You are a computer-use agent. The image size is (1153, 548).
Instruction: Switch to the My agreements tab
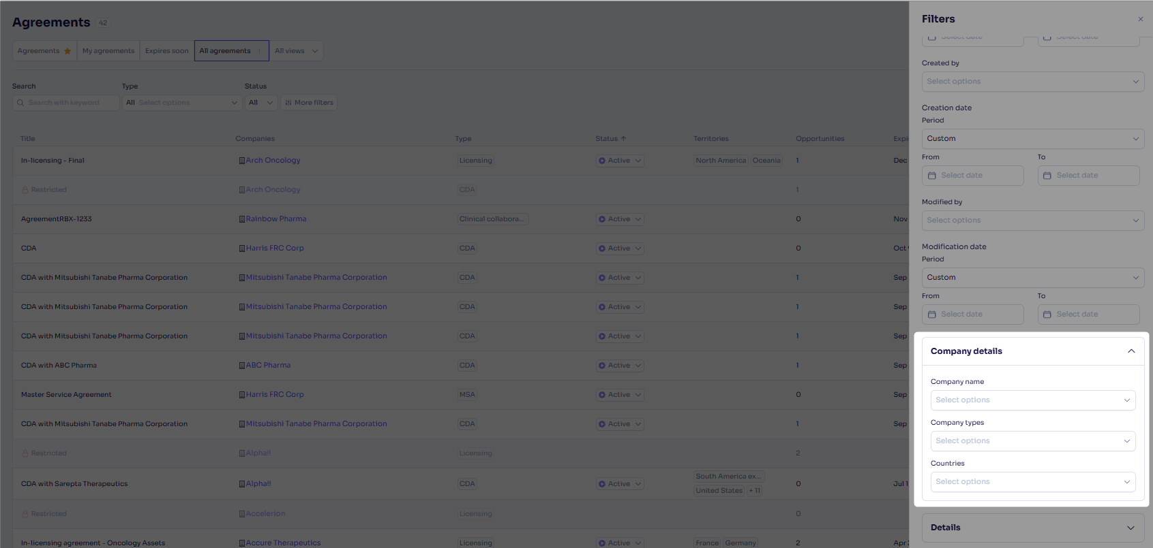pos(108,51)
